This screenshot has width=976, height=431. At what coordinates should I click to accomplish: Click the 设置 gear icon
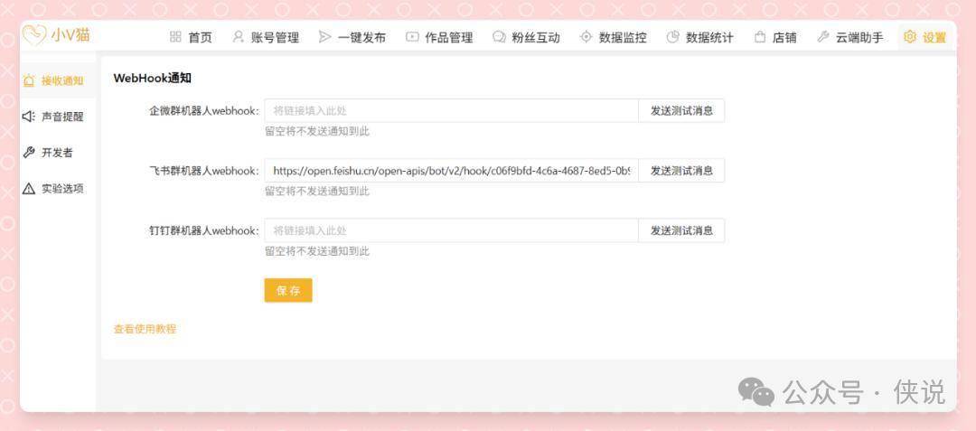(x=910, y=37)
